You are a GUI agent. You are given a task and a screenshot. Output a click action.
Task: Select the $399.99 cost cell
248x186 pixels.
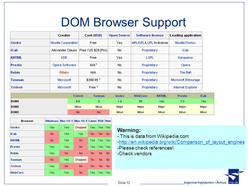click(x=93, y=80)
